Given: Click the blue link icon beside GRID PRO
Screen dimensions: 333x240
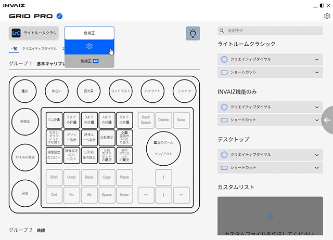Looking at the screenshot, I should coord(59,16).
